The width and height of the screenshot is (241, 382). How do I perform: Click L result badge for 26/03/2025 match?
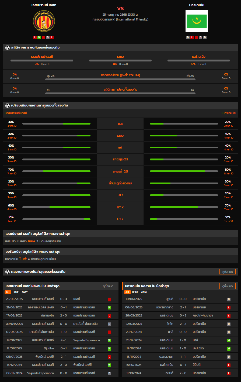point(229,316)
